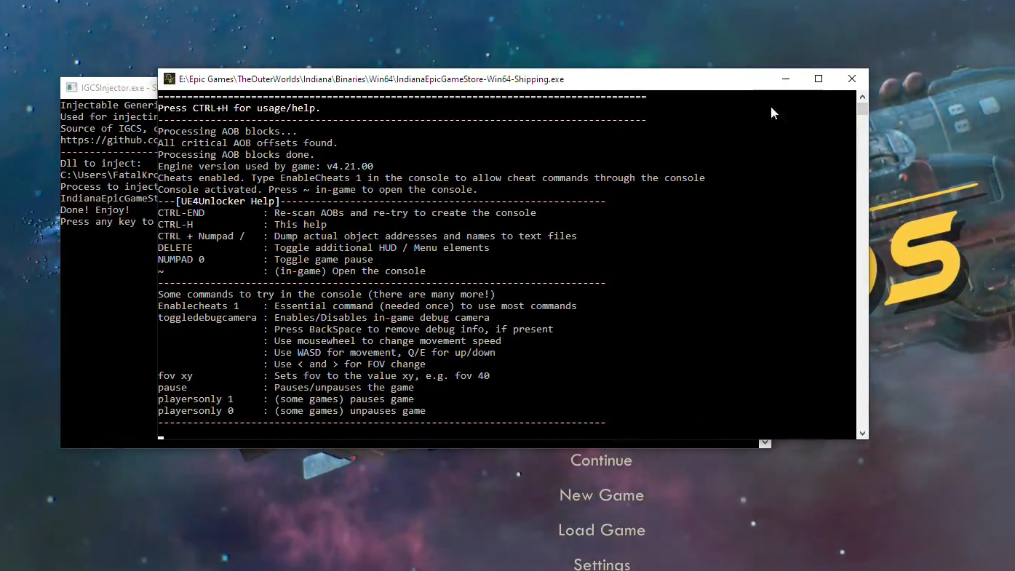Screen dimensions: 1015x571
Task: Select Continue in the game menu
Action: (601, 460)
